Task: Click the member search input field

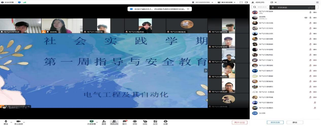Action: point(261,7)
